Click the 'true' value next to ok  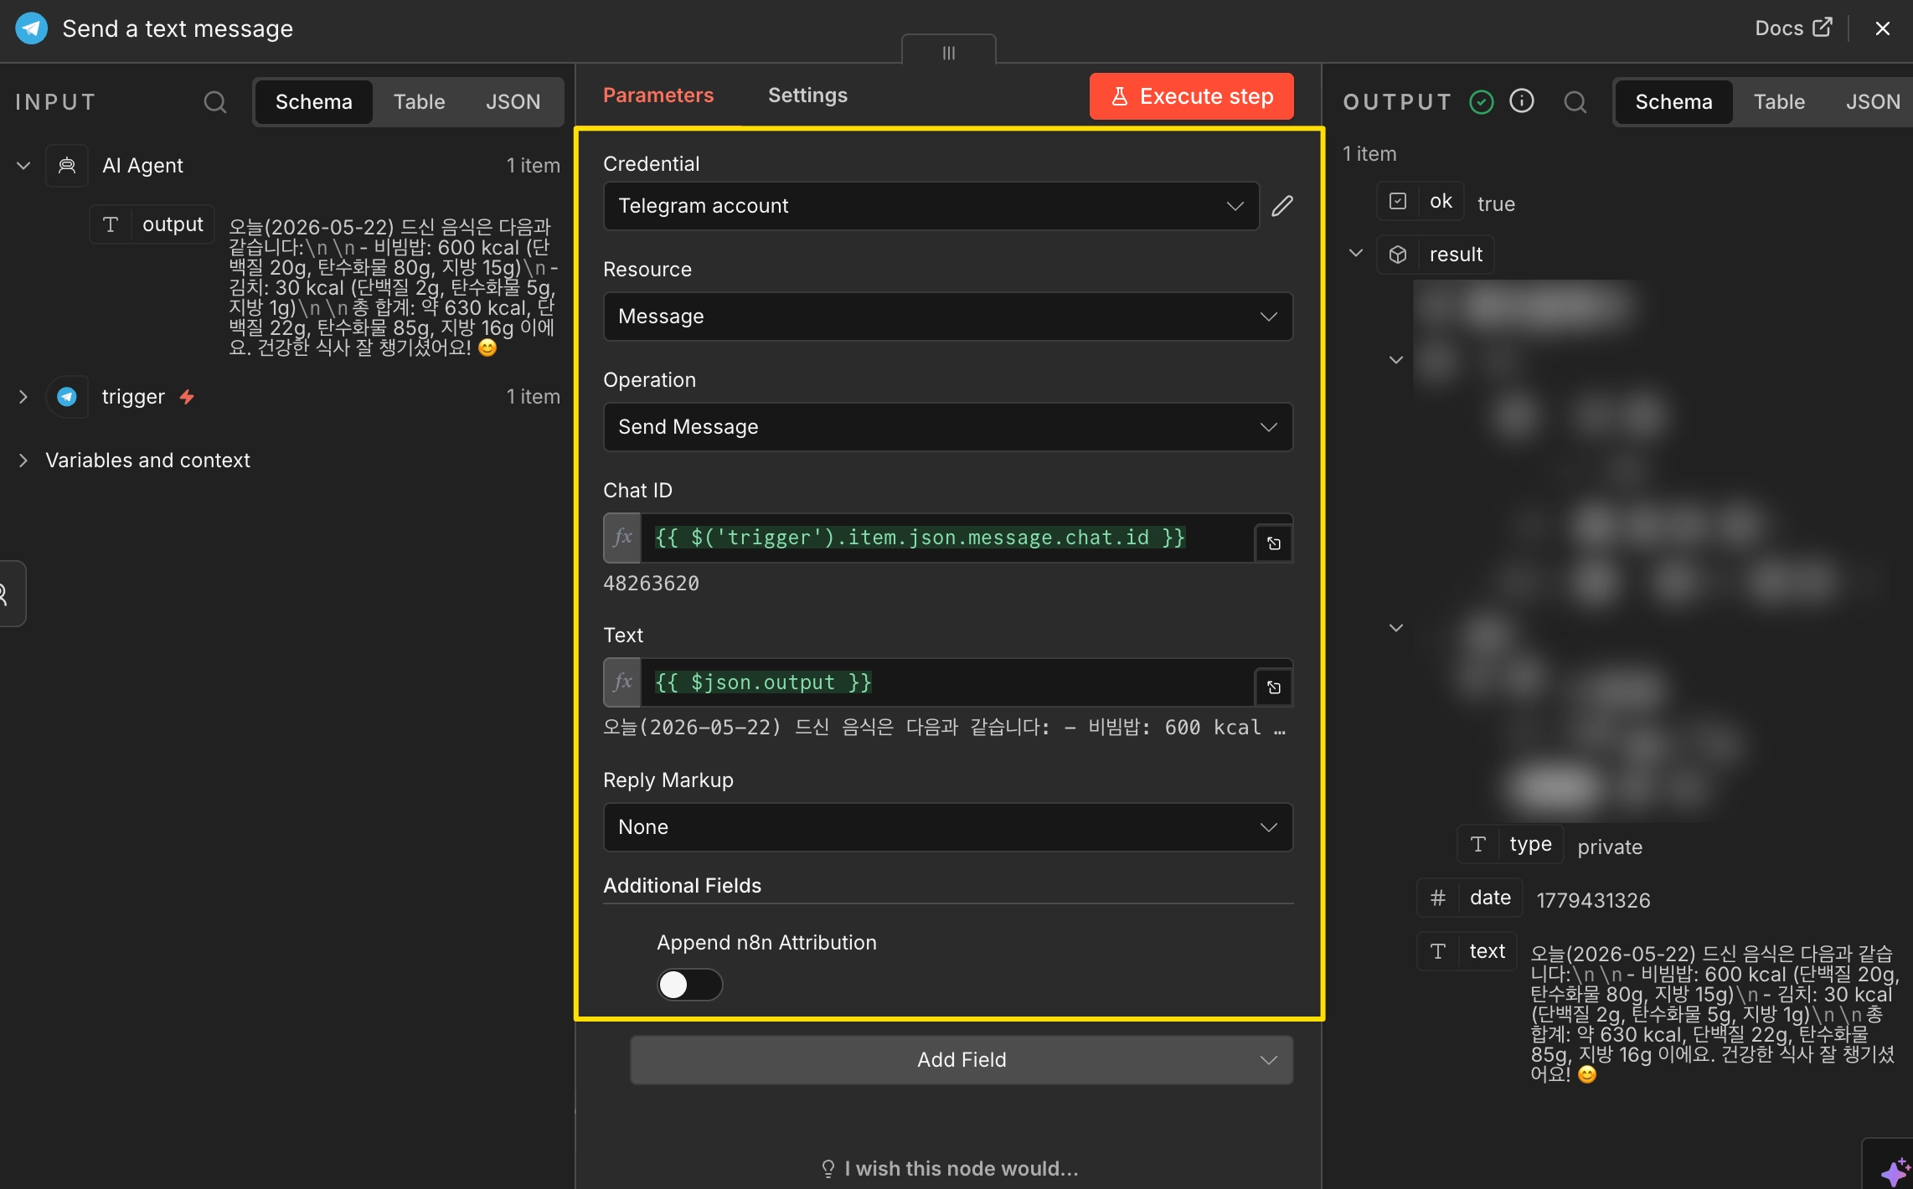1496,204
